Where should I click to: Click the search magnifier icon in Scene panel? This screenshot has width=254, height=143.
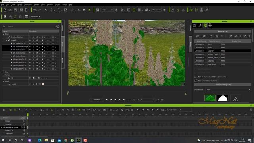4,27
